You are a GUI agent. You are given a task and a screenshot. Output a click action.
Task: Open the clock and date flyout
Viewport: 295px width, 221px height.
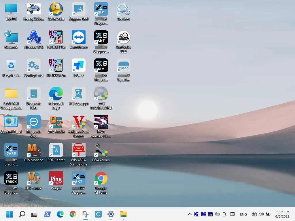[282, 214]
